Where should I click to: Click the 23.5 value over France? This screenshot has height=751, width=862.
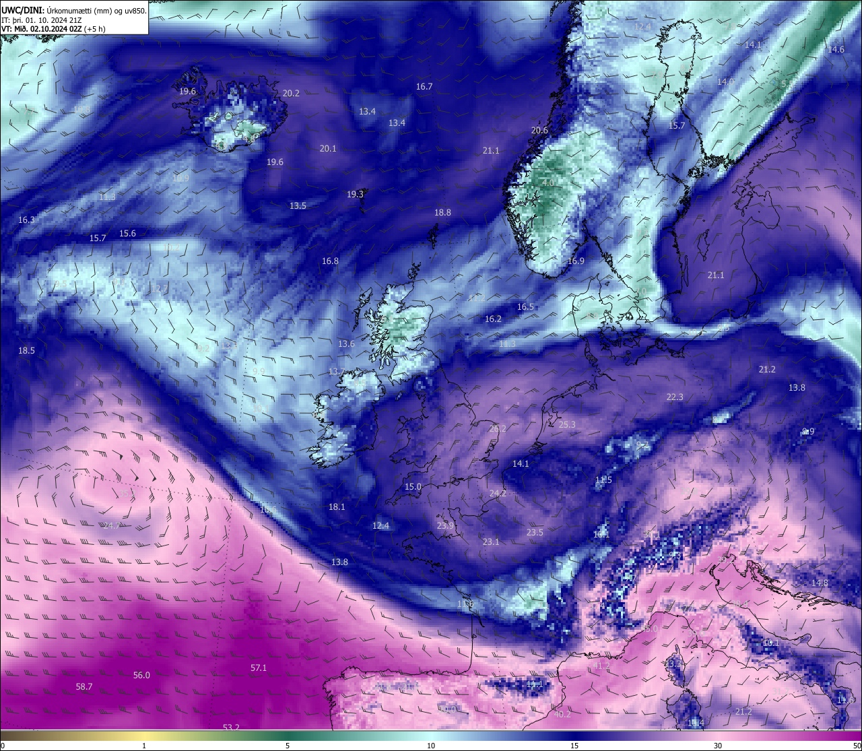(x=535, y=532)
